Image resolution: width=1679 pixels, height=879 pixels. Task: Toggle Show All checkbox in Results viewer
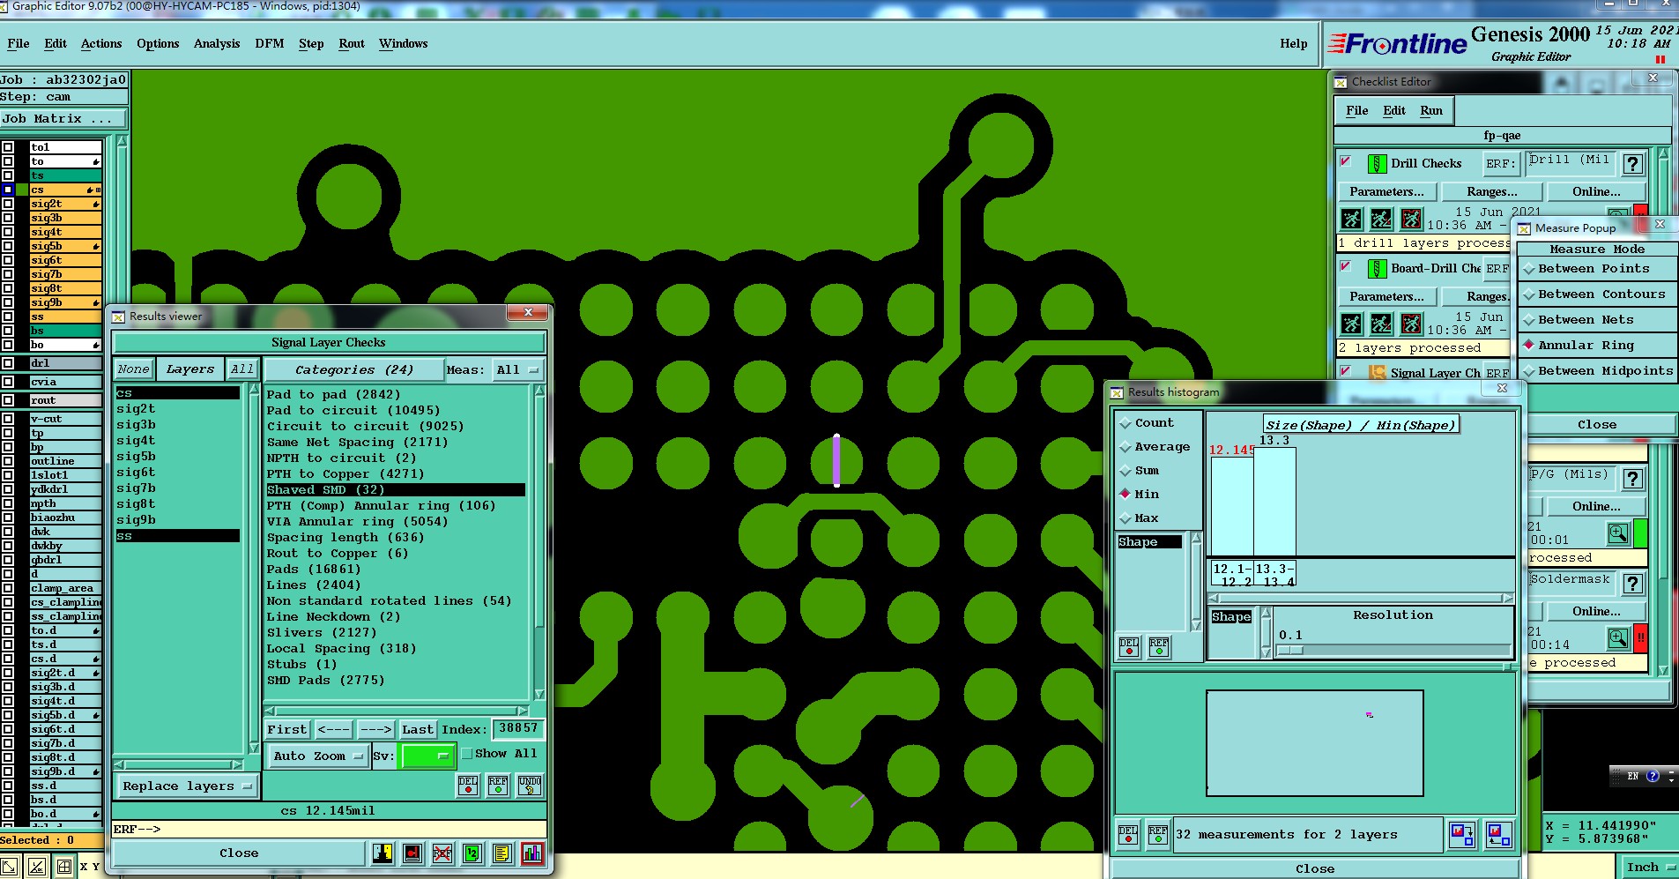[x=467, y=754]
